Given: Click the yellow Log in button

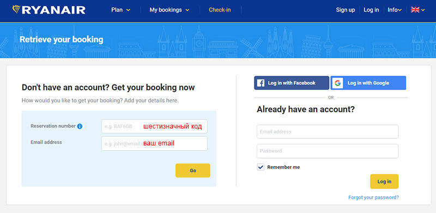Looking at the screenshot, I should tap(384, 181).
